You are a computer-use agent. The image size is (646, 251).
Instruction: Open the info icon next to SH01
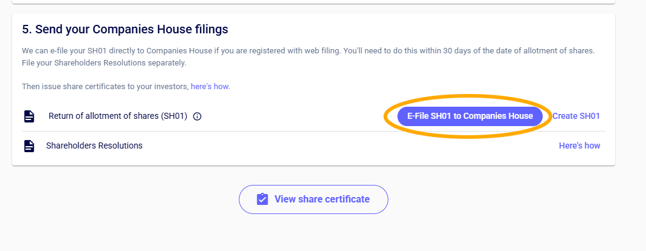pos(197,116)
